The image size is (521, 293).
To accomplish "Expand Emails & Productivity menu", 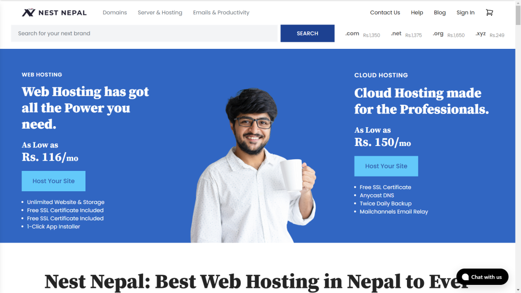I will click(x=221, y=13).
